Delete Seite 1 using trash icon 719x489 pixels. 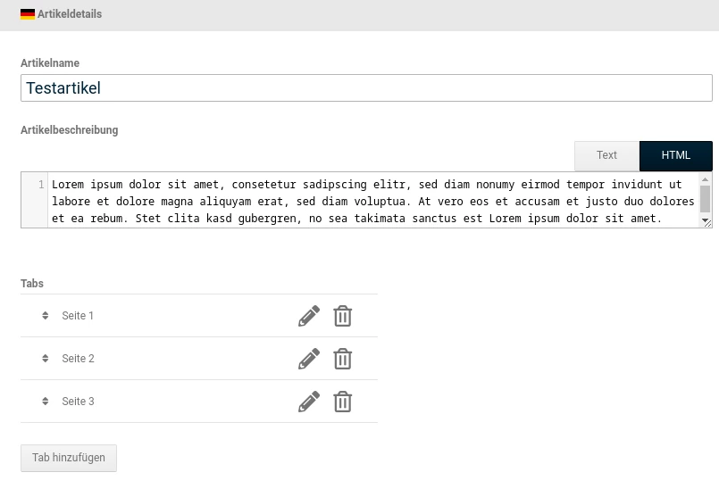(x=343, y=316)
